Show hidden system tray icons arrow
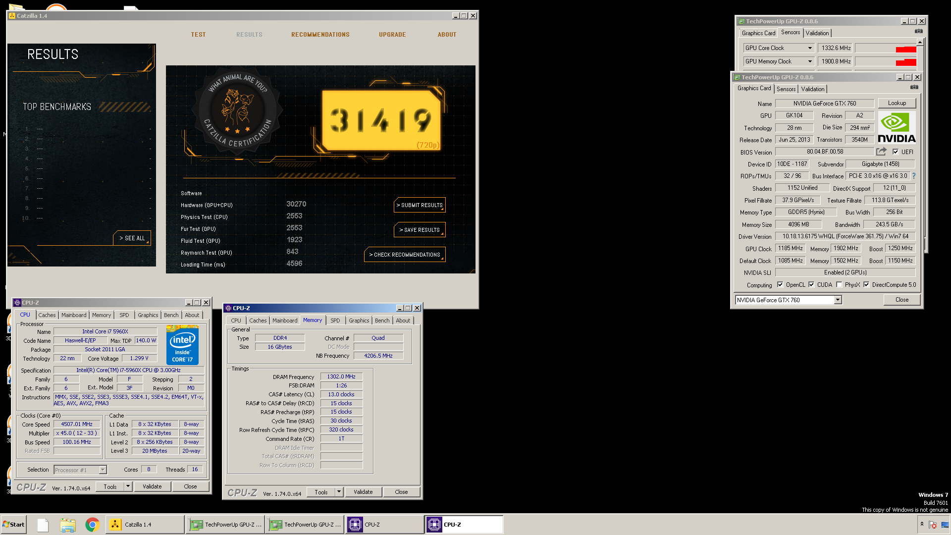951x535 pixels. click(922, 524)
